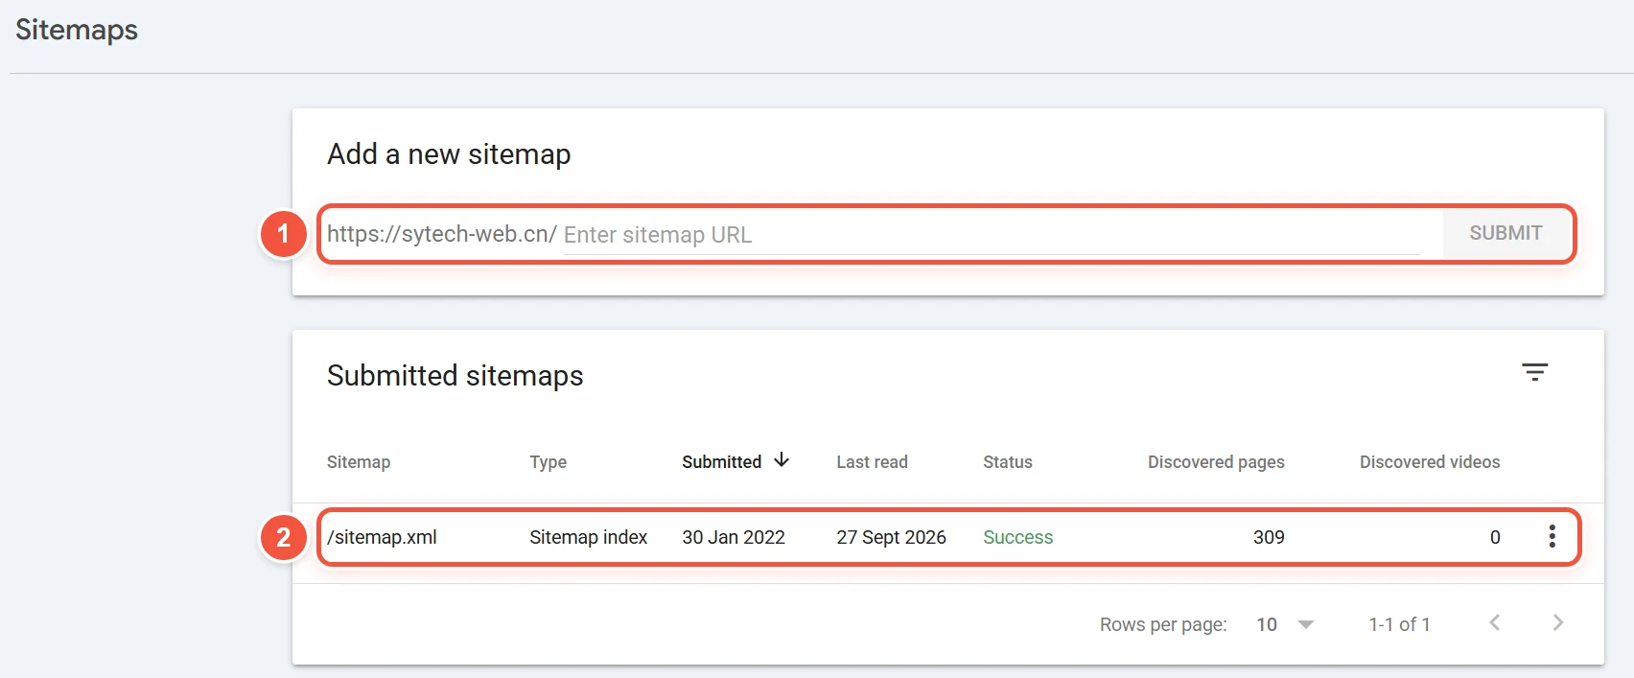
Task: Open the filter icon in Submitted sitemaps
Action: [x=1534, y=372]
